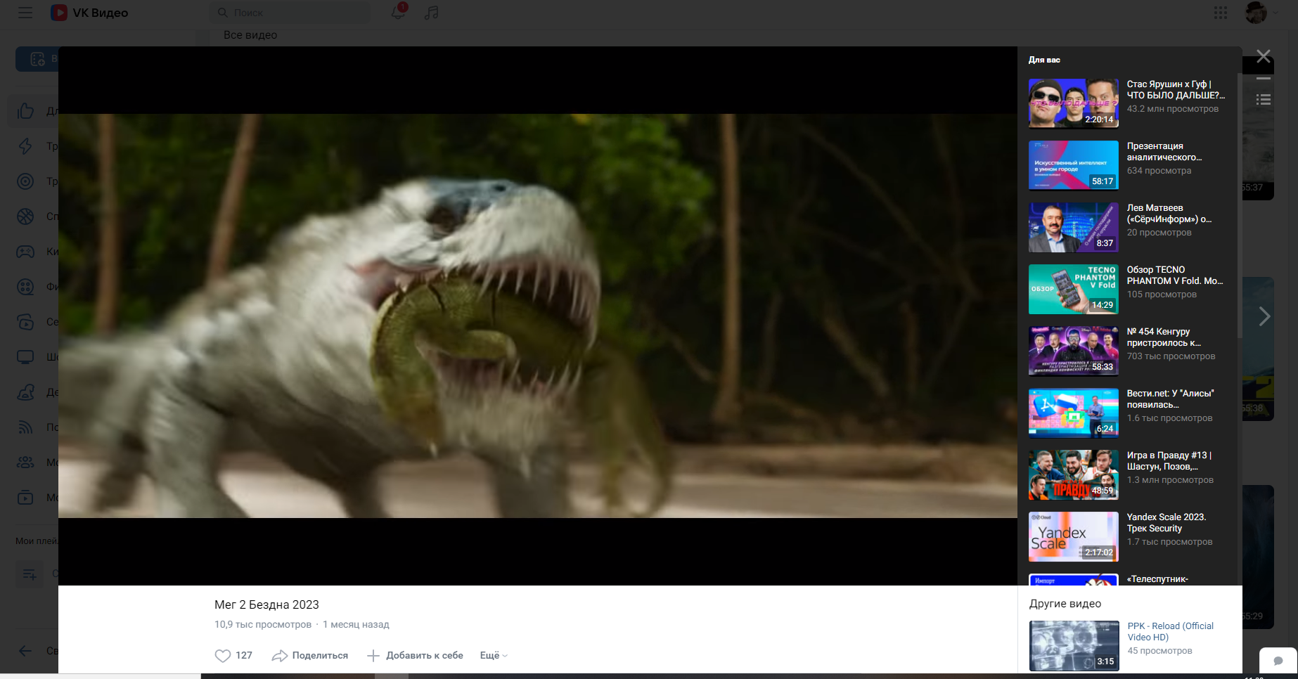Click the Все видео heading
1298x679 pixels.
click(x=250, y=35)
